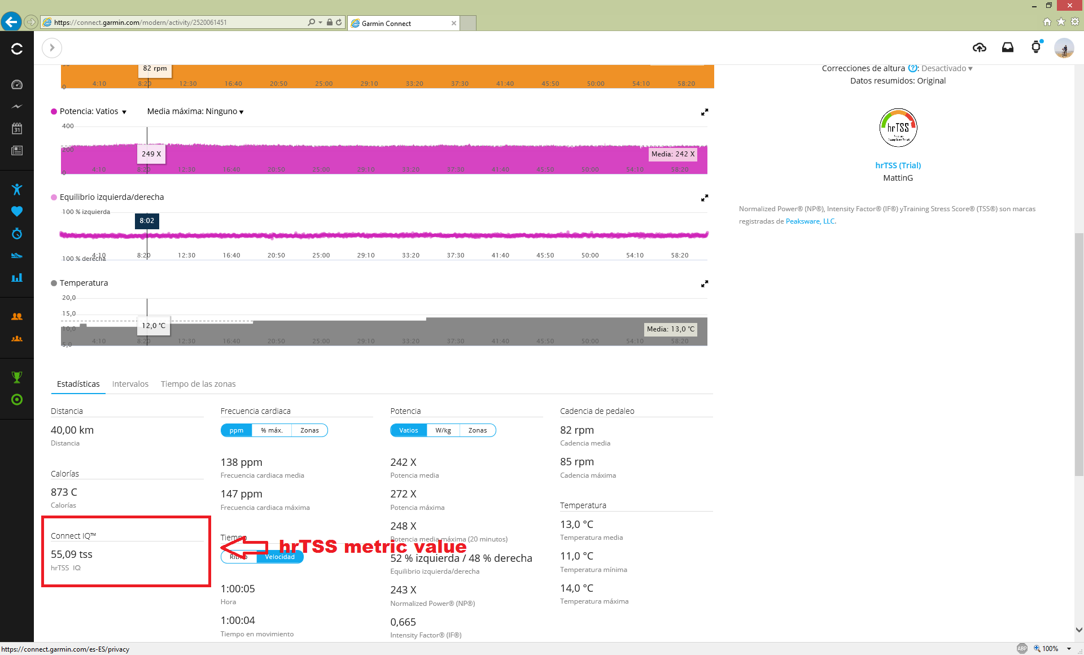Expand the Temperatura chart to fullscreen

click(704, 284)
